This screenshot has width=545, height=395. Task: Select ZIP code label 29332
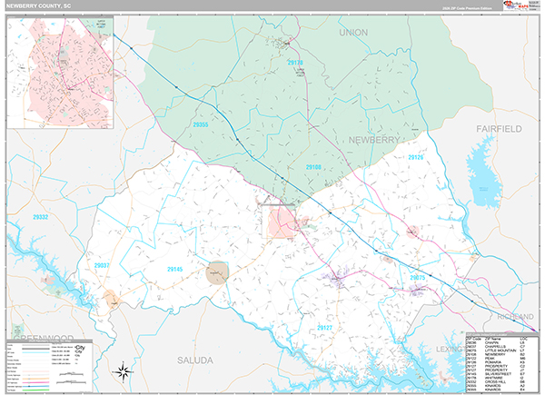point(40,217)
